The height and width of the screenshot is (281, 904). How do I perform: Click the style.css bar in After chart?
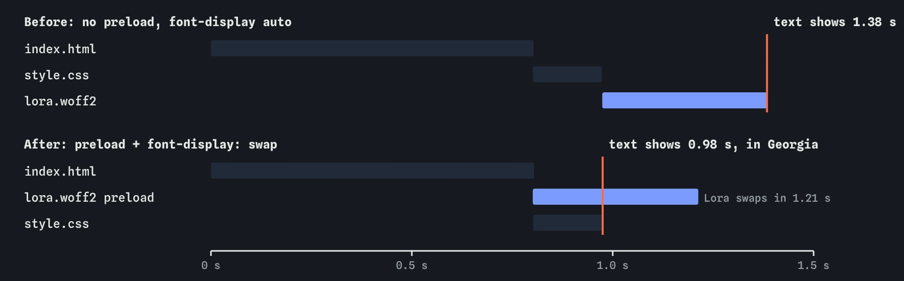click(x=568, y=223)
